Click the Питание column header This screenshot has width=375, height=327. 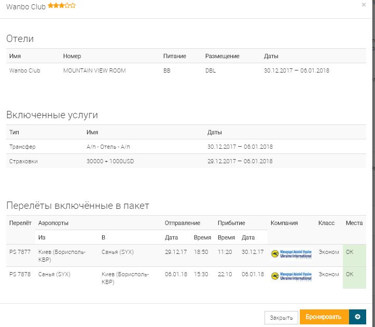point(174,56)
